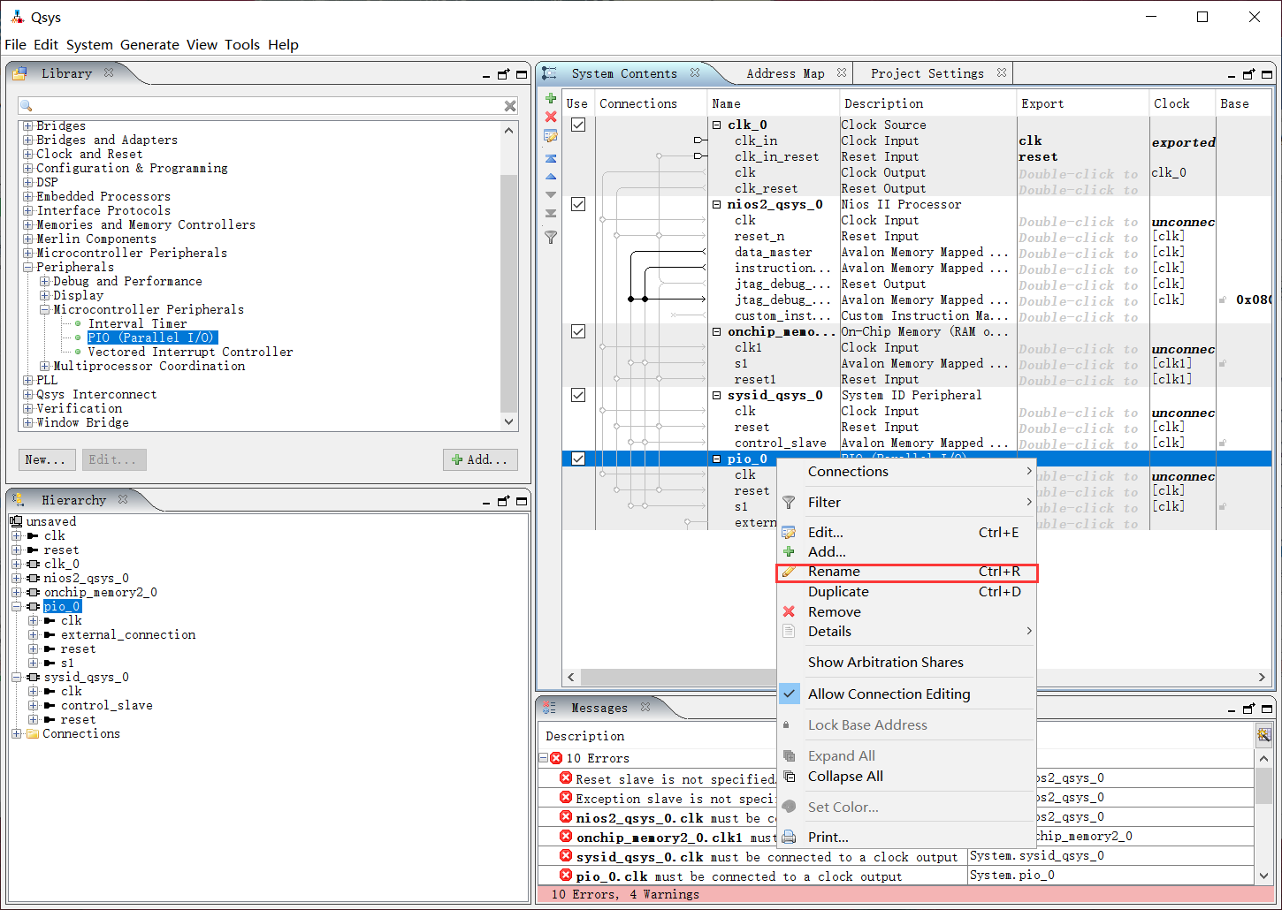Expand the PLL library category
Screen dimensions: 1282x910
pos(27,381)
